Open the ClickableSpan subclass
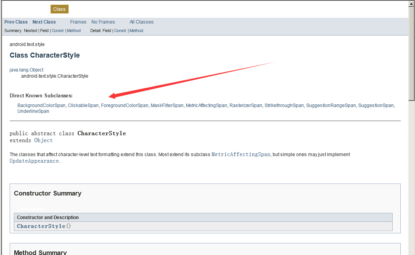This screenshot has width=415, height=255. [83, 105]
